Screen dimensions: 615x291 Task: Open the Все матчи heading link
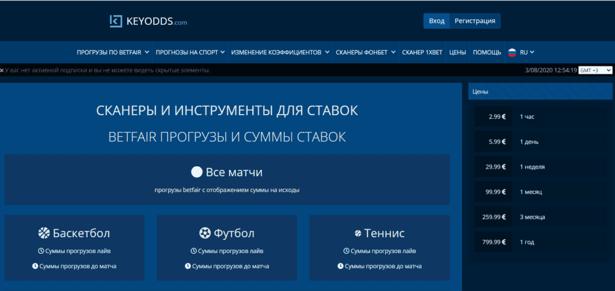tap(234, 172)
